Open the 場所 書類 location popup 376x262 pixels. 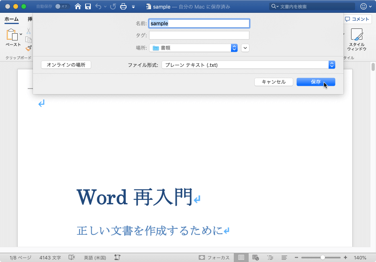[193, 48]
